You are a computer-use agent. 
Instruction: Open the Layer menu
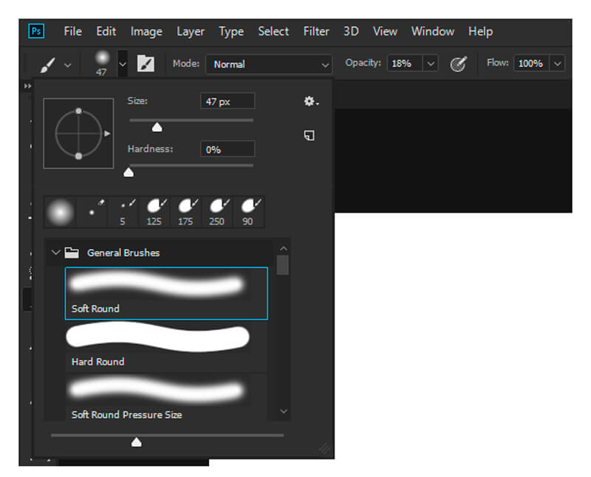[191, 32]
